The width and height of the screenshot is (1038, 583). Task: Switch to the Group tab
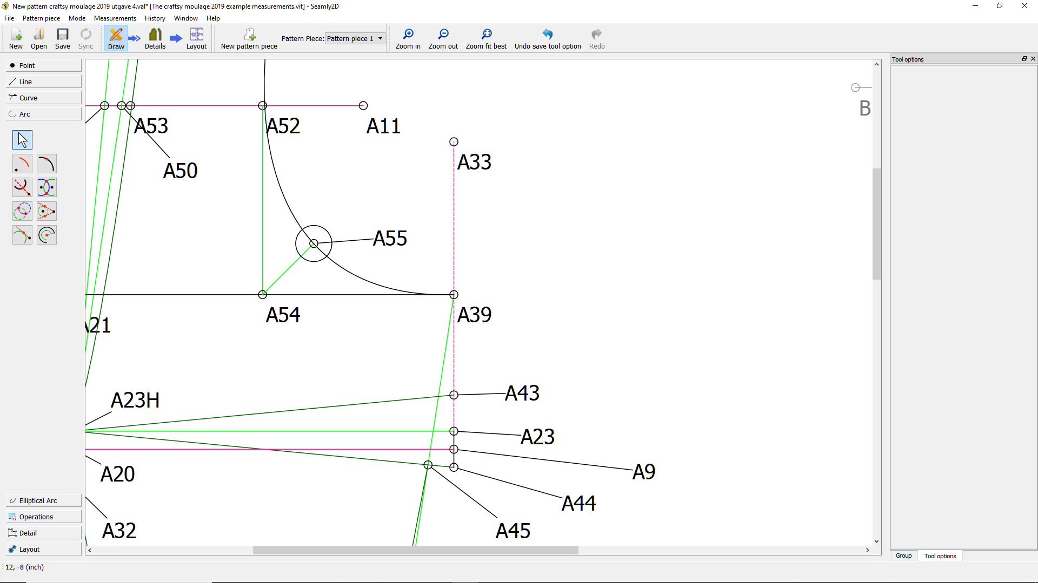coord(903,555)
